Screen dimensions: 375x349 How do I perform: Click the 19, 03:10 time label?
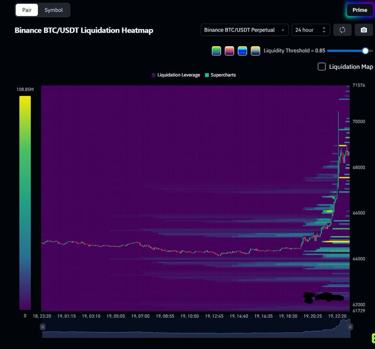pyautogui.click(x=91, y=316)
